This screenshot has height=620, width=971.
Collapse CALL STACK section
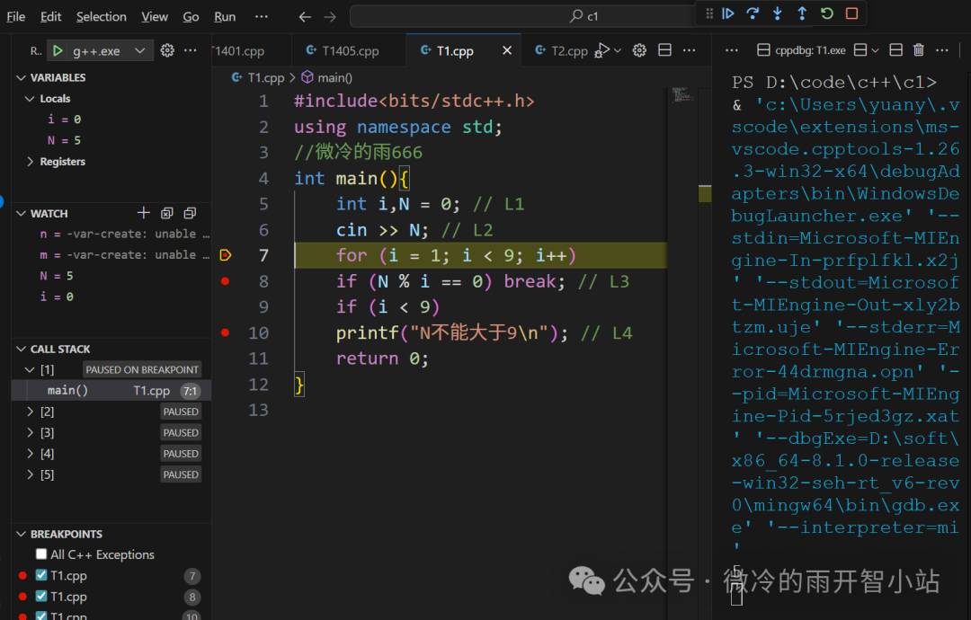tap(21, 349)
